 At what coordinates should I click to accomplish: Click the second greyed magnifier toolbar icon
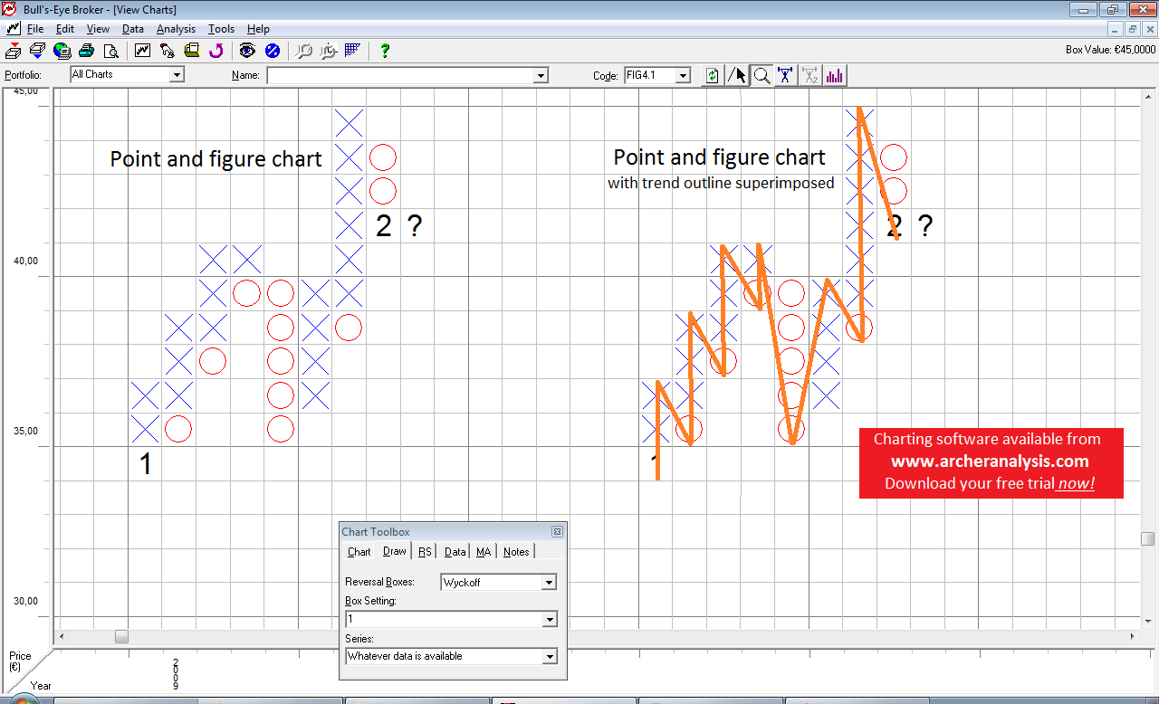click(x=329, y=51)
